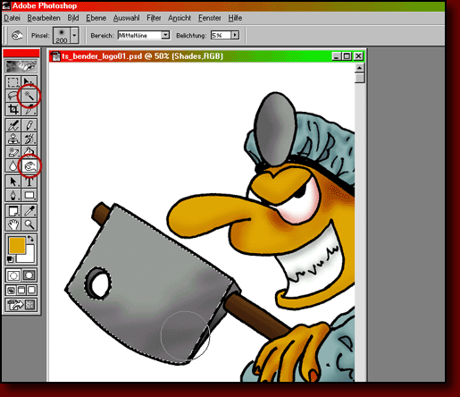This screenshot has width=460, height=397.
Task: Select the Magic Wand tool
Action: pos(29,96)
